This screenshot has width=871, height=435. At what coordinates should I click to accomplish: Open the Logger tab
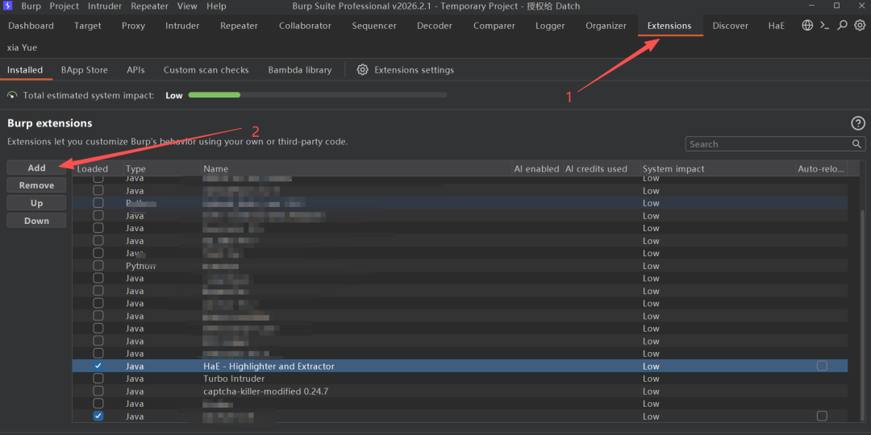point(550,26)
